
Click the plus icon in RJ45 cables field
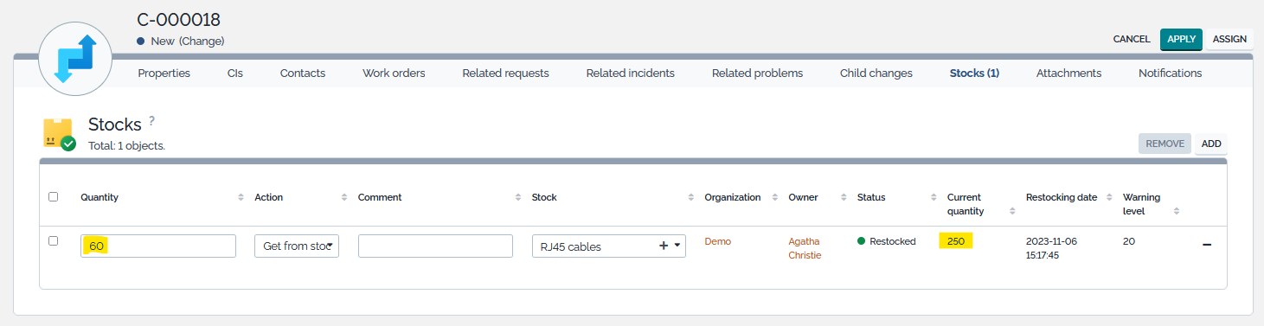pos(664,246)
